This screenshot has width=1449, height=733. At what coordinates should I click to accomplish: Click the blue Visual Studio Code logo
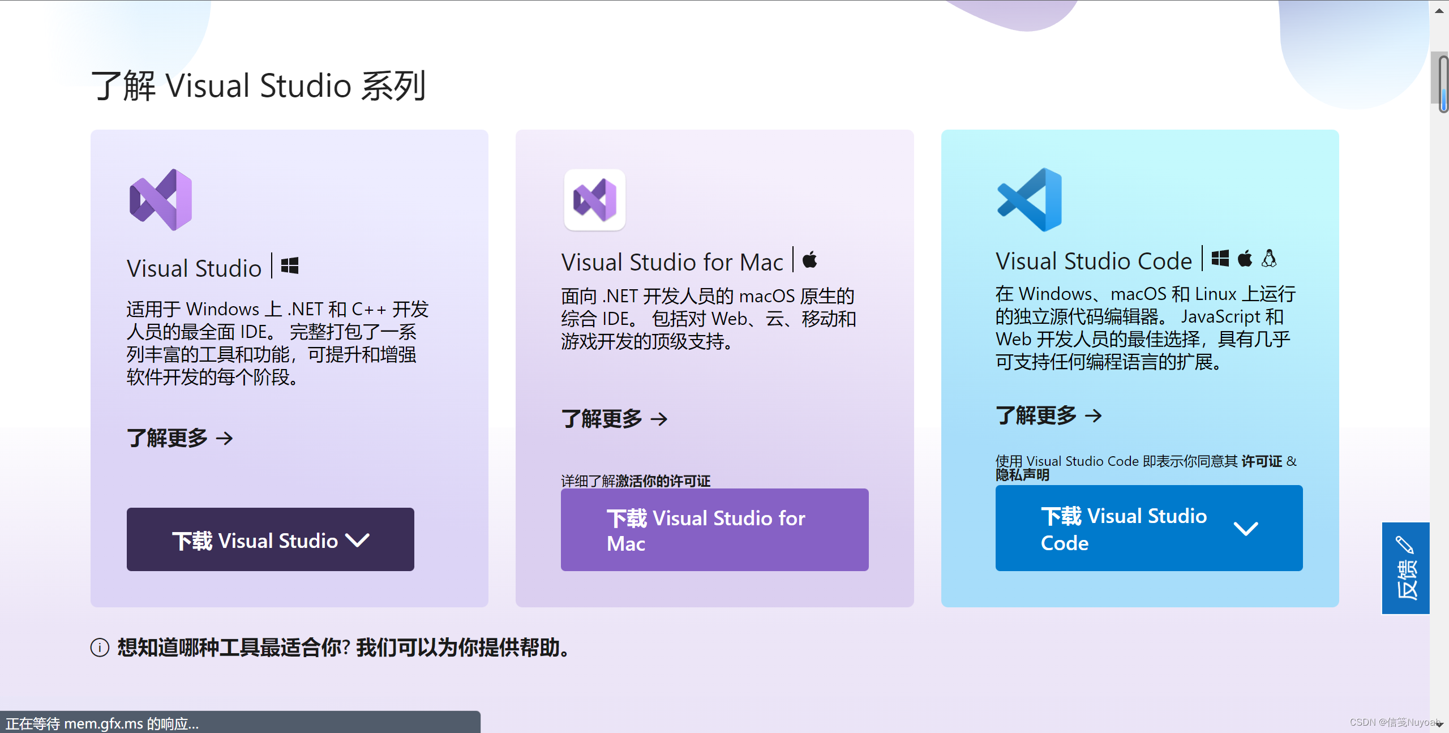(1030, 199)
